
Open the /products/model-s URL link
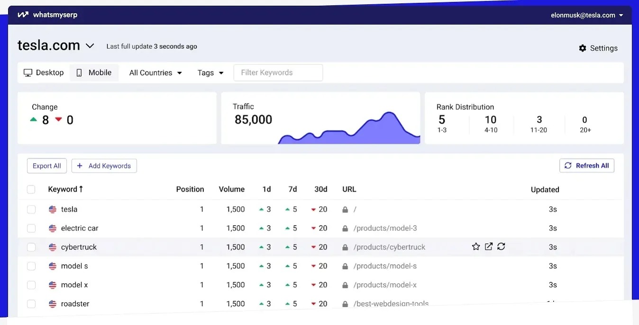385,266
